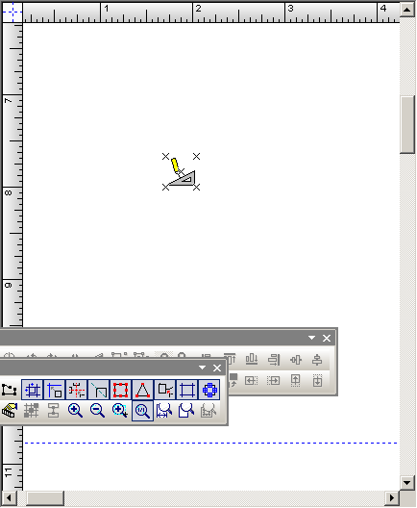Open the front toolbar options dropdown arrow
This screenshot has width=417, height=508.
pyautogui.click(x=202, y=368)
